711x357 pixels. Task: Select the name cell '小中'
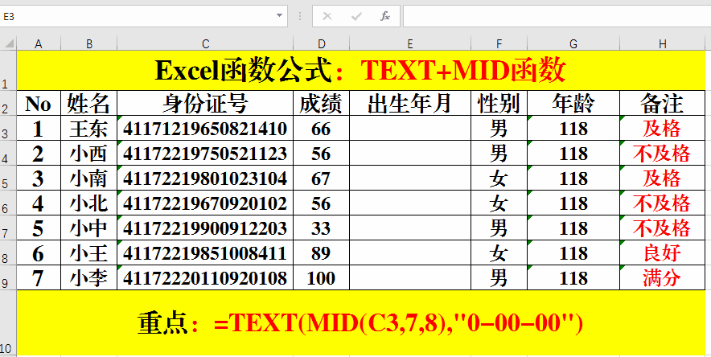[88, 228]
